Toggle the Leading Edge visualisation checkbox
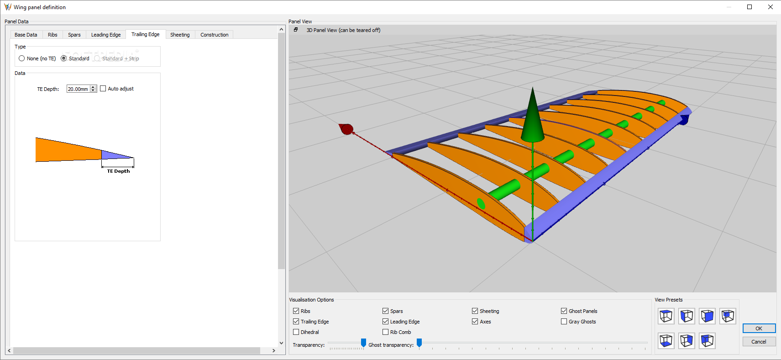This screenshot has height=360, width=781. point(385,321)
